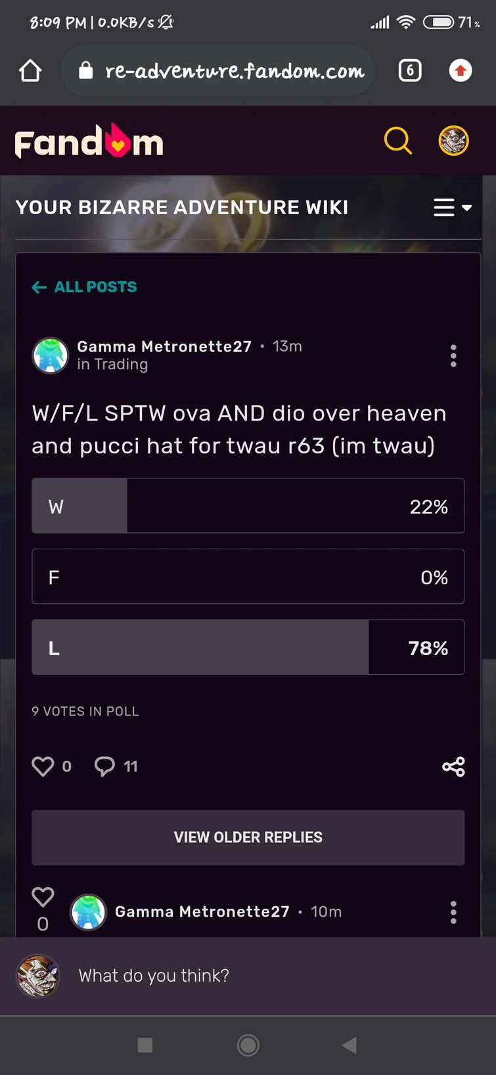Tap the padlock icon in the address bar
Screen dimensions: 496x1075
[x=86, y=70]
